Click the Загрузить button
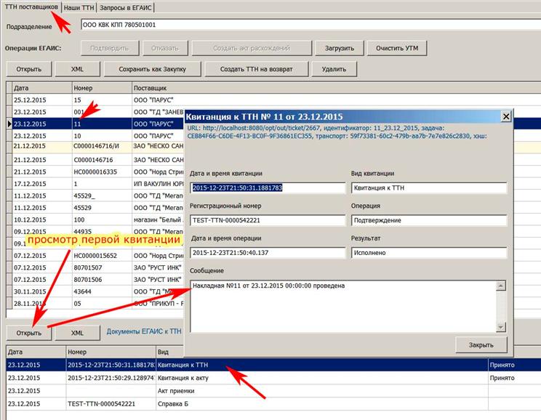Viewport: 541px width, 420px height. [x=340, y=48]
